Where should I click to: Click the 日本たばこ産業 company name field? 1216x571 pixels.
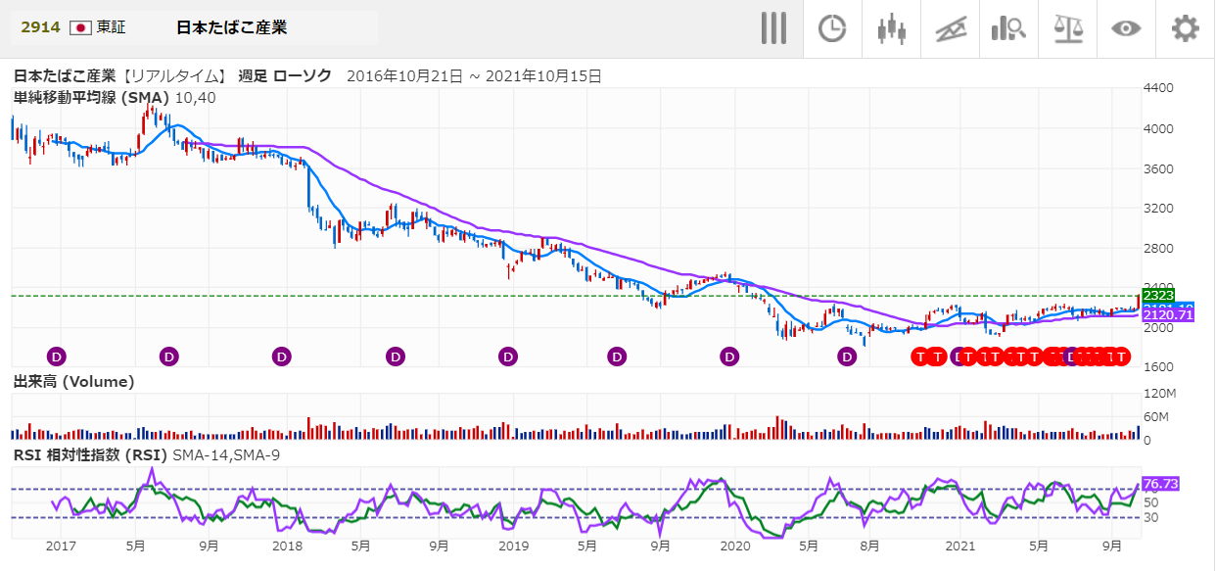coord(231,27)
